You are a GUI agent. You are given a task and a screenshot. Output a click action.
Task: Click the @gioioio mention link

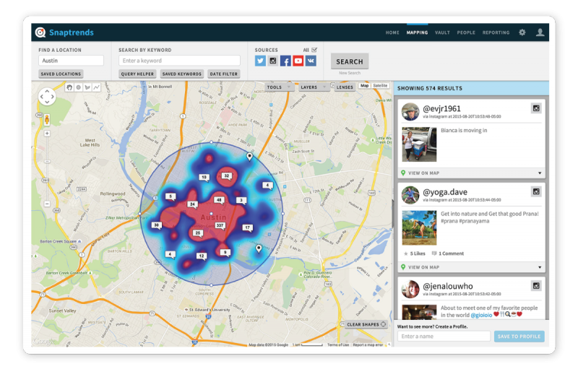click(x=481, y=316)
